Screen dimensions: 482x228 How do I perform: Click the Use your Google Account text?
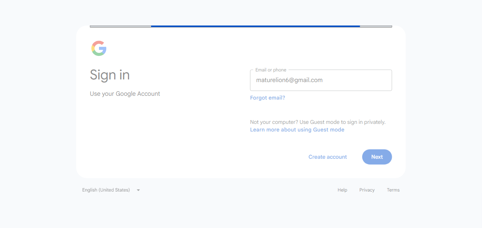[125, 94]
